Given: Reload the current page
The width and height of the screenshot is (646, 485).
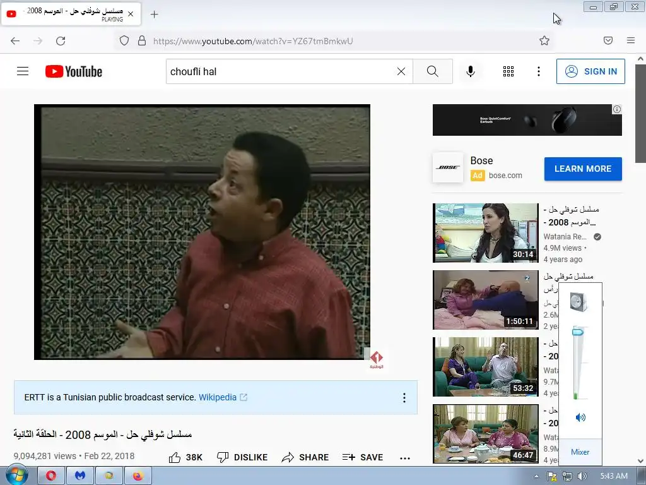Looking at the screenshot, I should tap(61, 41).
